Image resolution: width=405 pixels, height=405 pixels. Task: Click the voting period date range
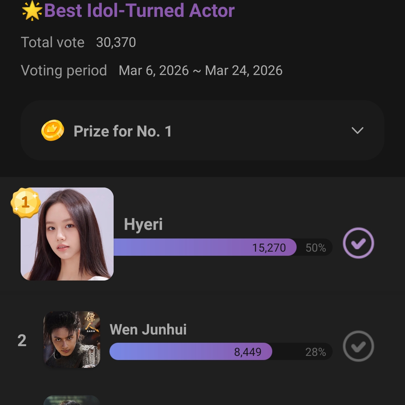[x=200, y=70]
